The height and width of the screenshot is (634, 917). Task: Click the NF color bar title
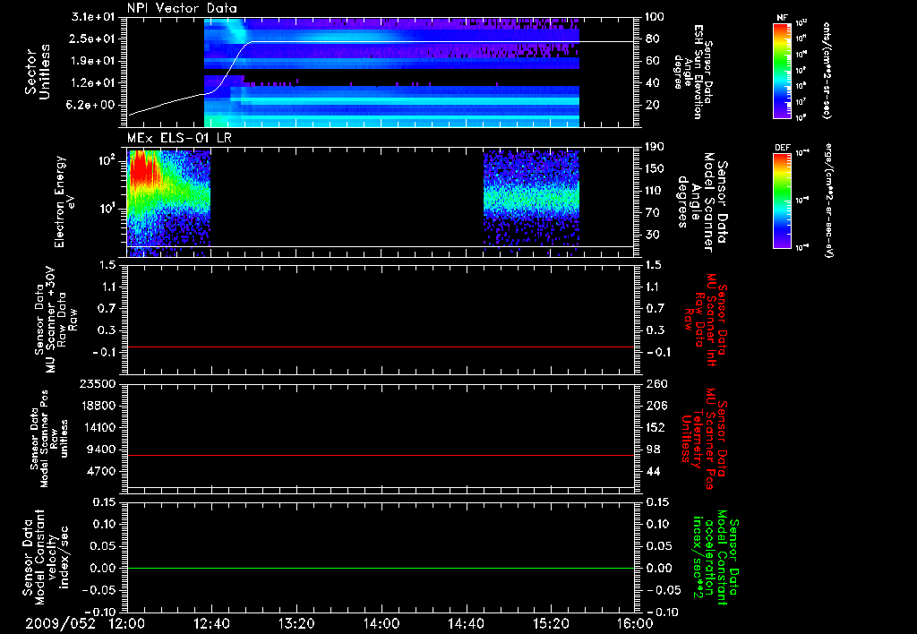click(x=782, y=18)
